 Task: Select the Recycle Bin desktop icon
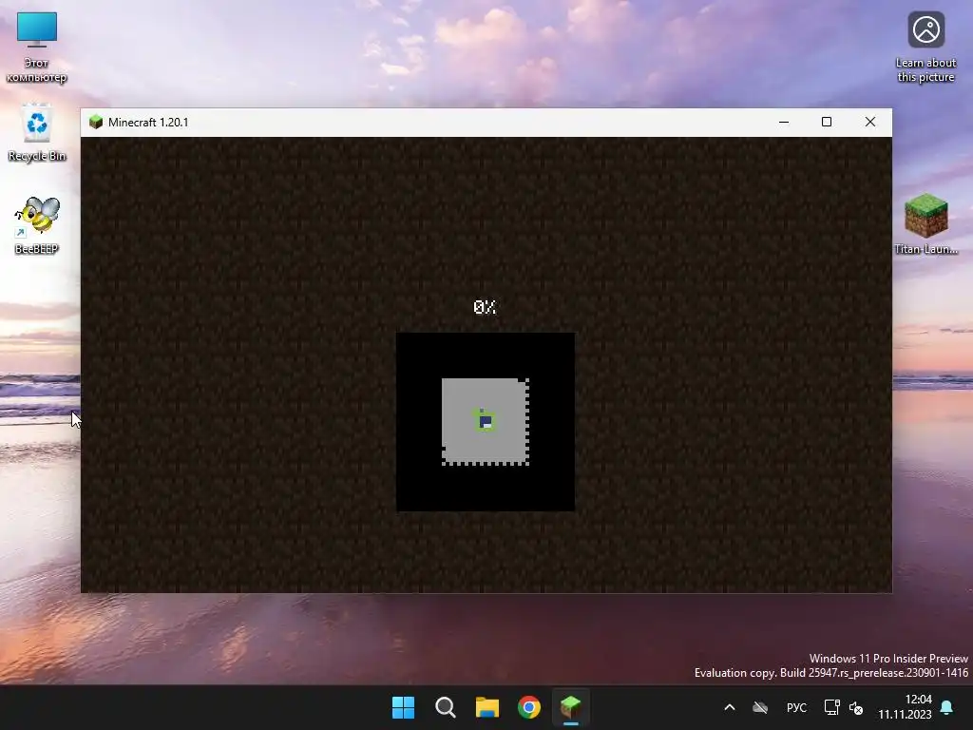pyautogui.click(x=37, y=133)
